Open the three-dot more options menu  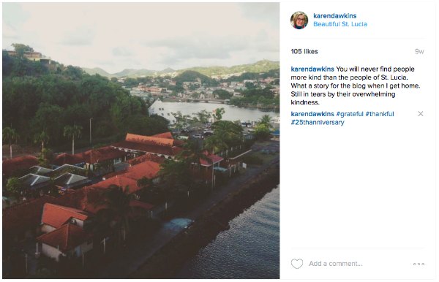click(419, 264)
